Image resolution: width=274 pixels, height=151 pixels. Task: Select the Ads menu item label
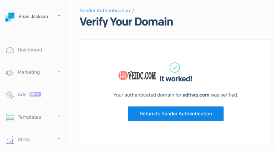pyautogui.click(x=22, y=95)
